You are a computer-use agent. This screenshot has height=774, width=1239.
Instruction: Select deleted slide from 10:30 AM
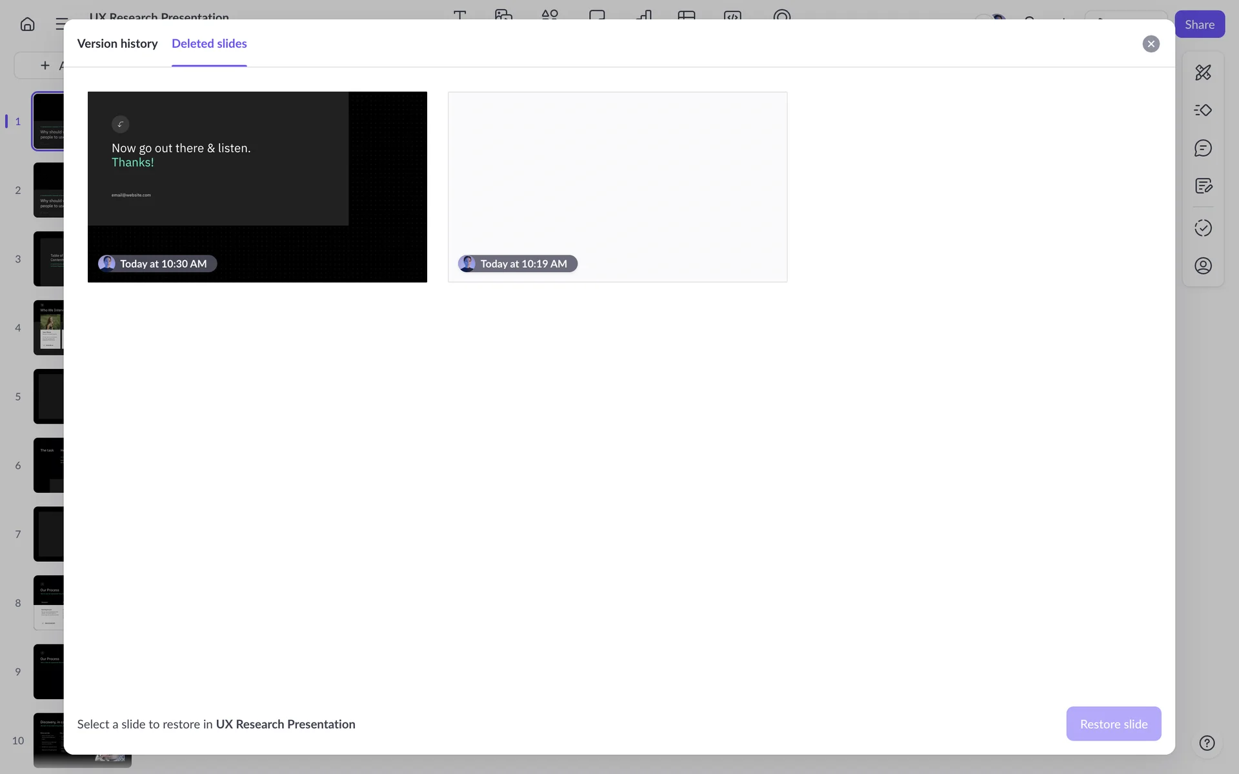tap(257, 187)
